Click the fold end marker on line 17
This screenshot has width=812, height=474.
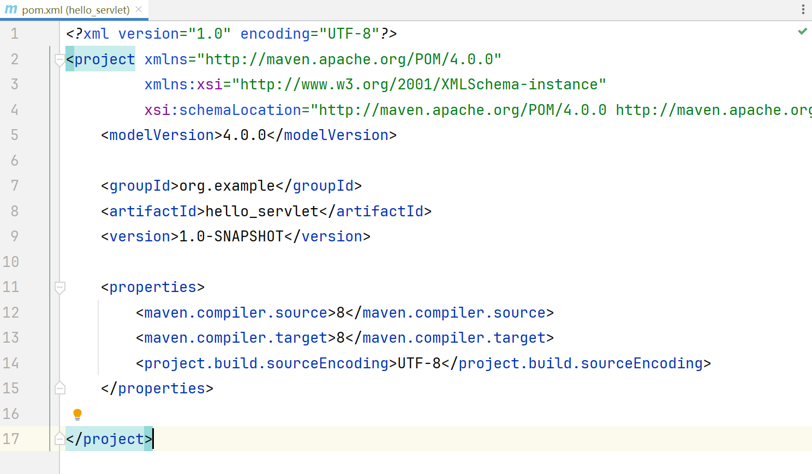click(x=60, y=439)
